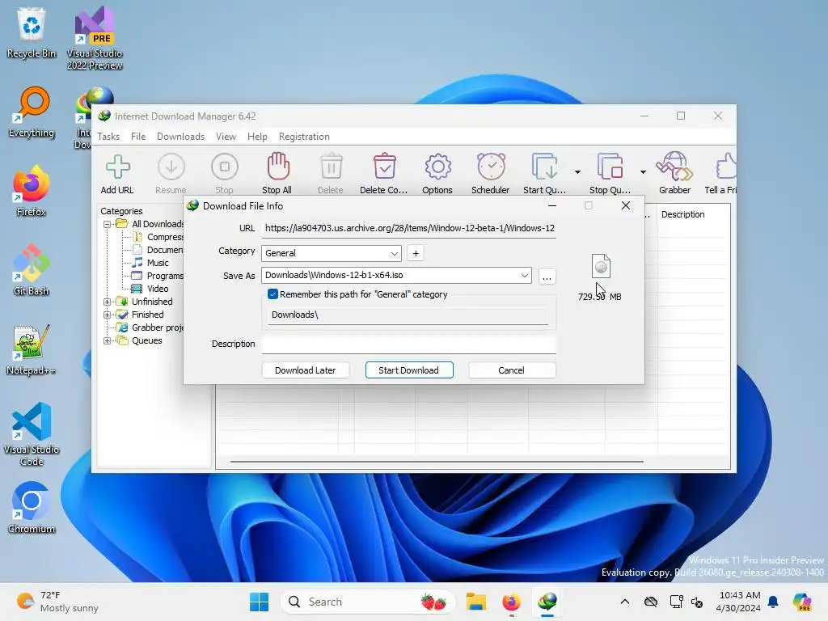828x621 pixels.
Task: Click the Start Download button
Action: click(x=408, y=370)
